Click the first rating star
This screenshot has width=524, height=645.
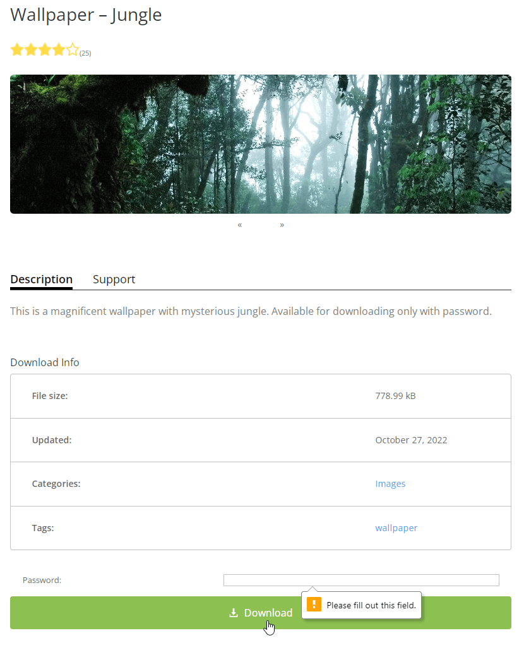click(x=17, y=50)
